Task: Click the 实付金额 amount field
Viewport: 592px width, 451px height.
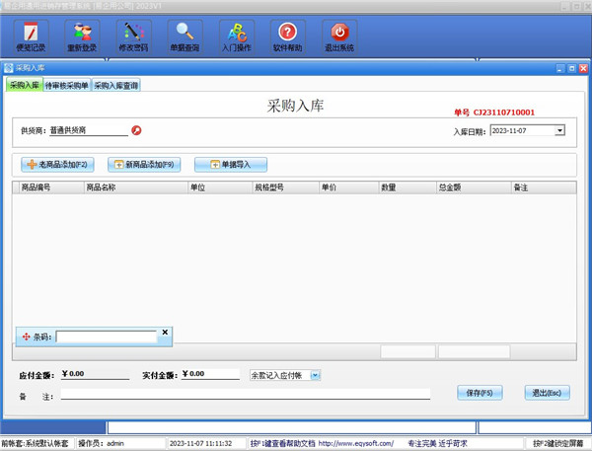Action: pyautogui.click(x=210, y=374)
